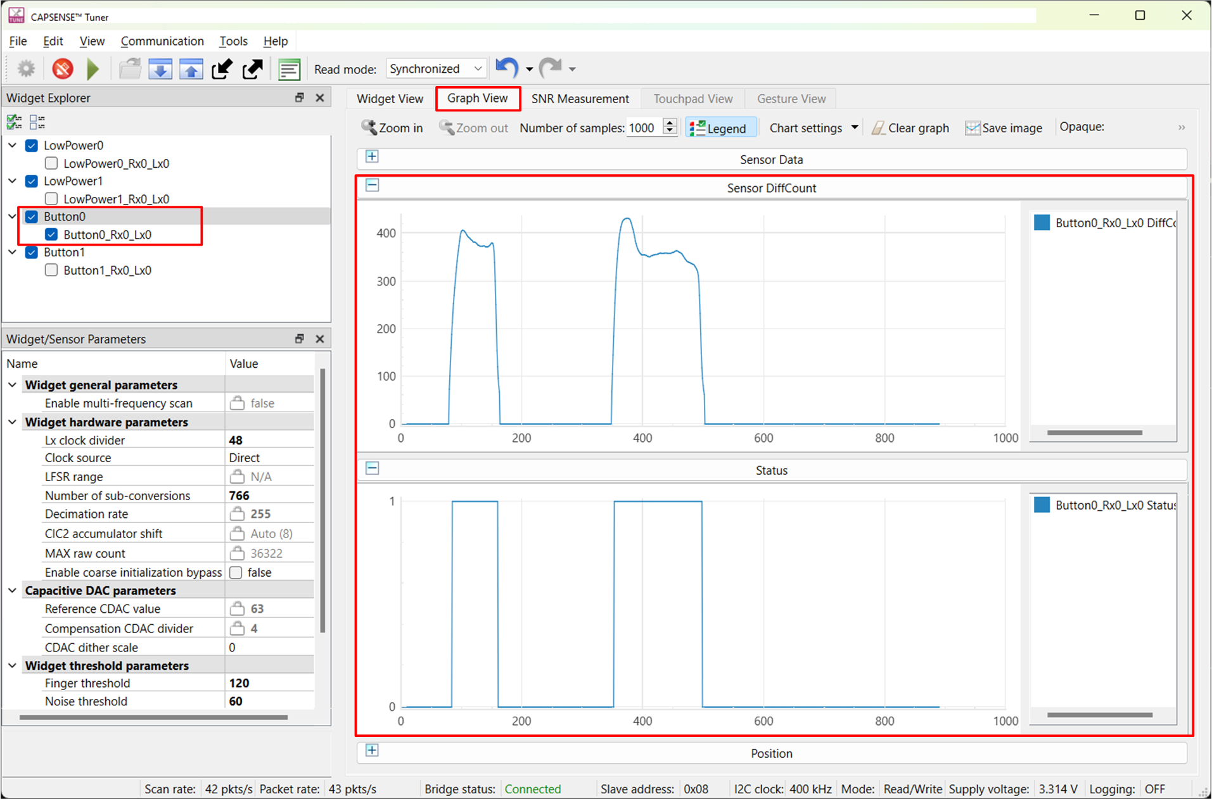
Task: Toggle Enable coarse initialization bypass checkbox
Action: (236, 572)
